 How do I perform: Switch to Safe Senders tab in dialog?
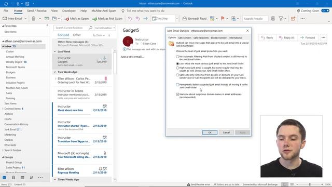pos(185,38)
